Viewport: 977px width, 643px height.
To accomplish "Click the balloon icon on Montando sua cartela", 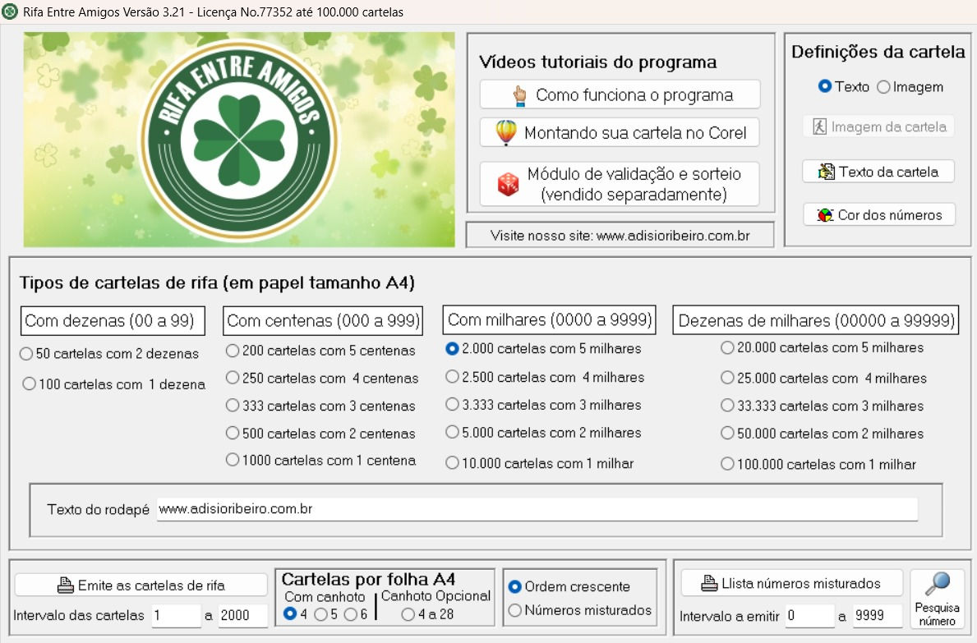I will (506, 132).
